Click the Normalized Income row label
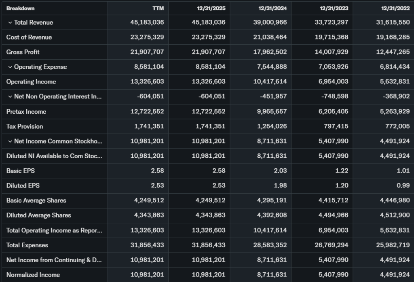The width and height of the screenshot is (414, 282). click(33, 275)
